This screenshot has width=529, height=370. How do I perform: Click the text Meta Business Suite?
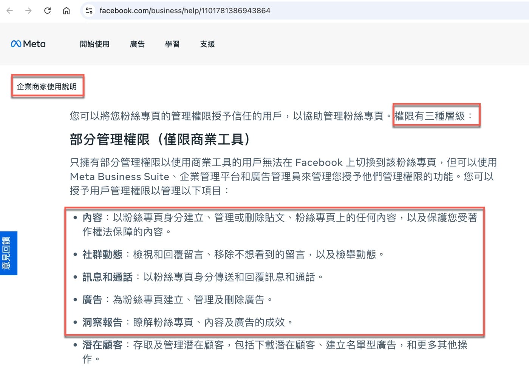pos(119,177)
